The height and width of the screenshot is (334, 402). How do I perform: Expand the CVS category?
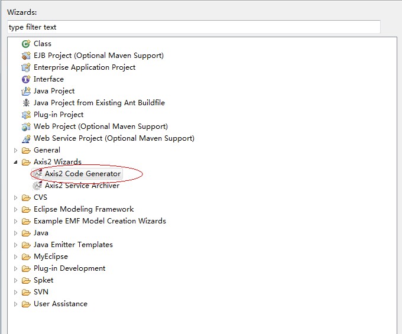click(15, 197)
